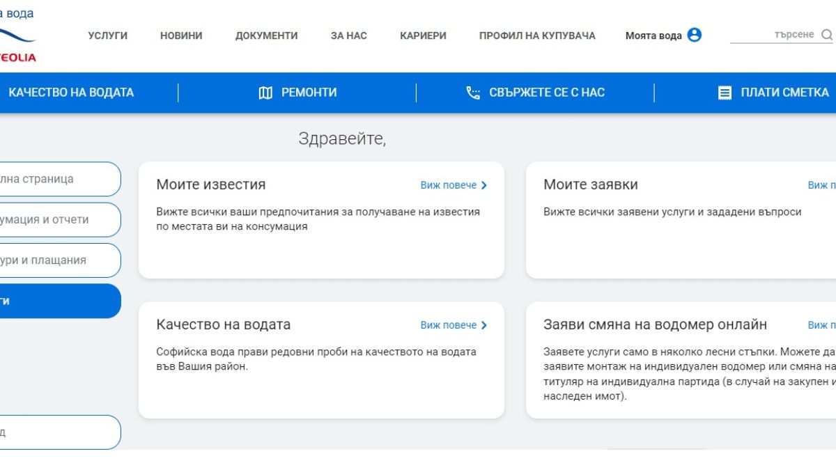Go to ПЛАТИ СМЕТКА in blue bar
836x470 pixels.
pos(785,93)
